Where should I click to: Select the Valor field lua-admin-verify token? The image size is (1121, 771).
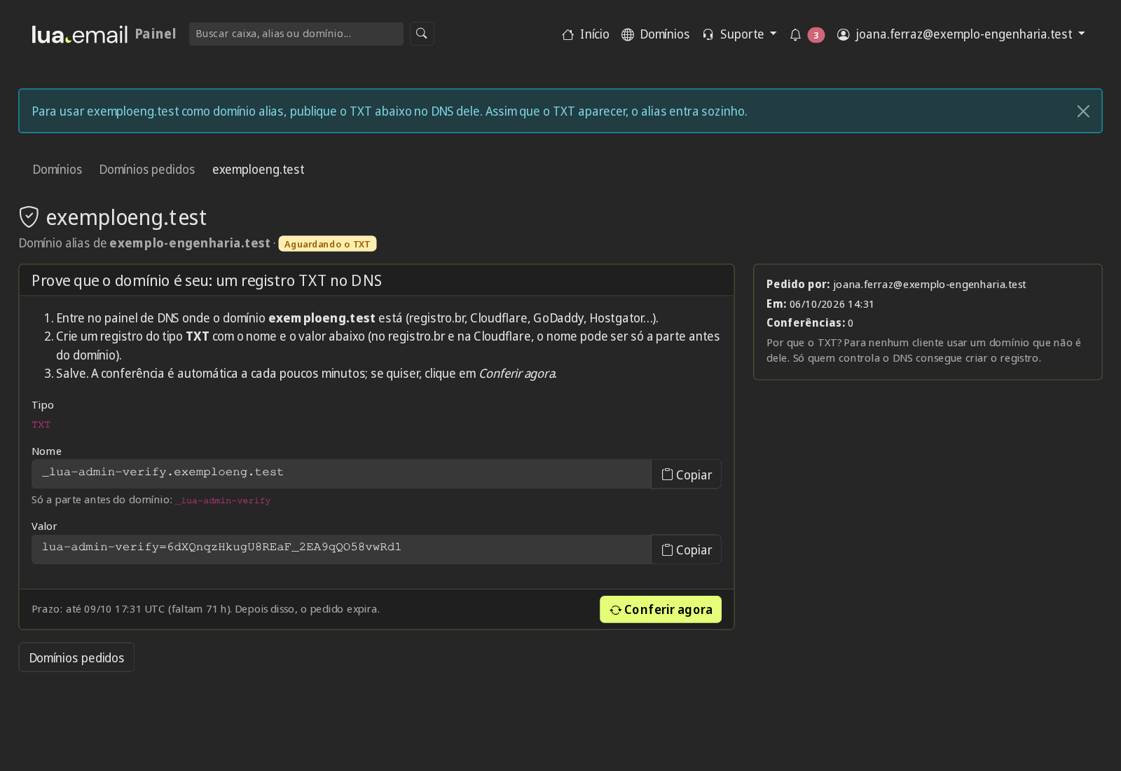coord(341,550)
